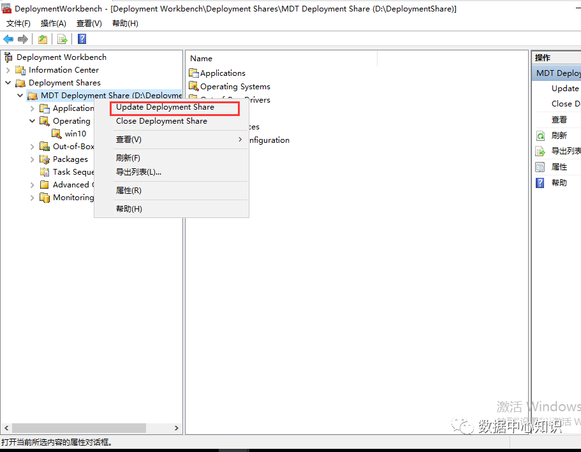Screen dimensions: 581x452
Task: Click the Forward arrow toolbar icon
Action: click(23, 39)
